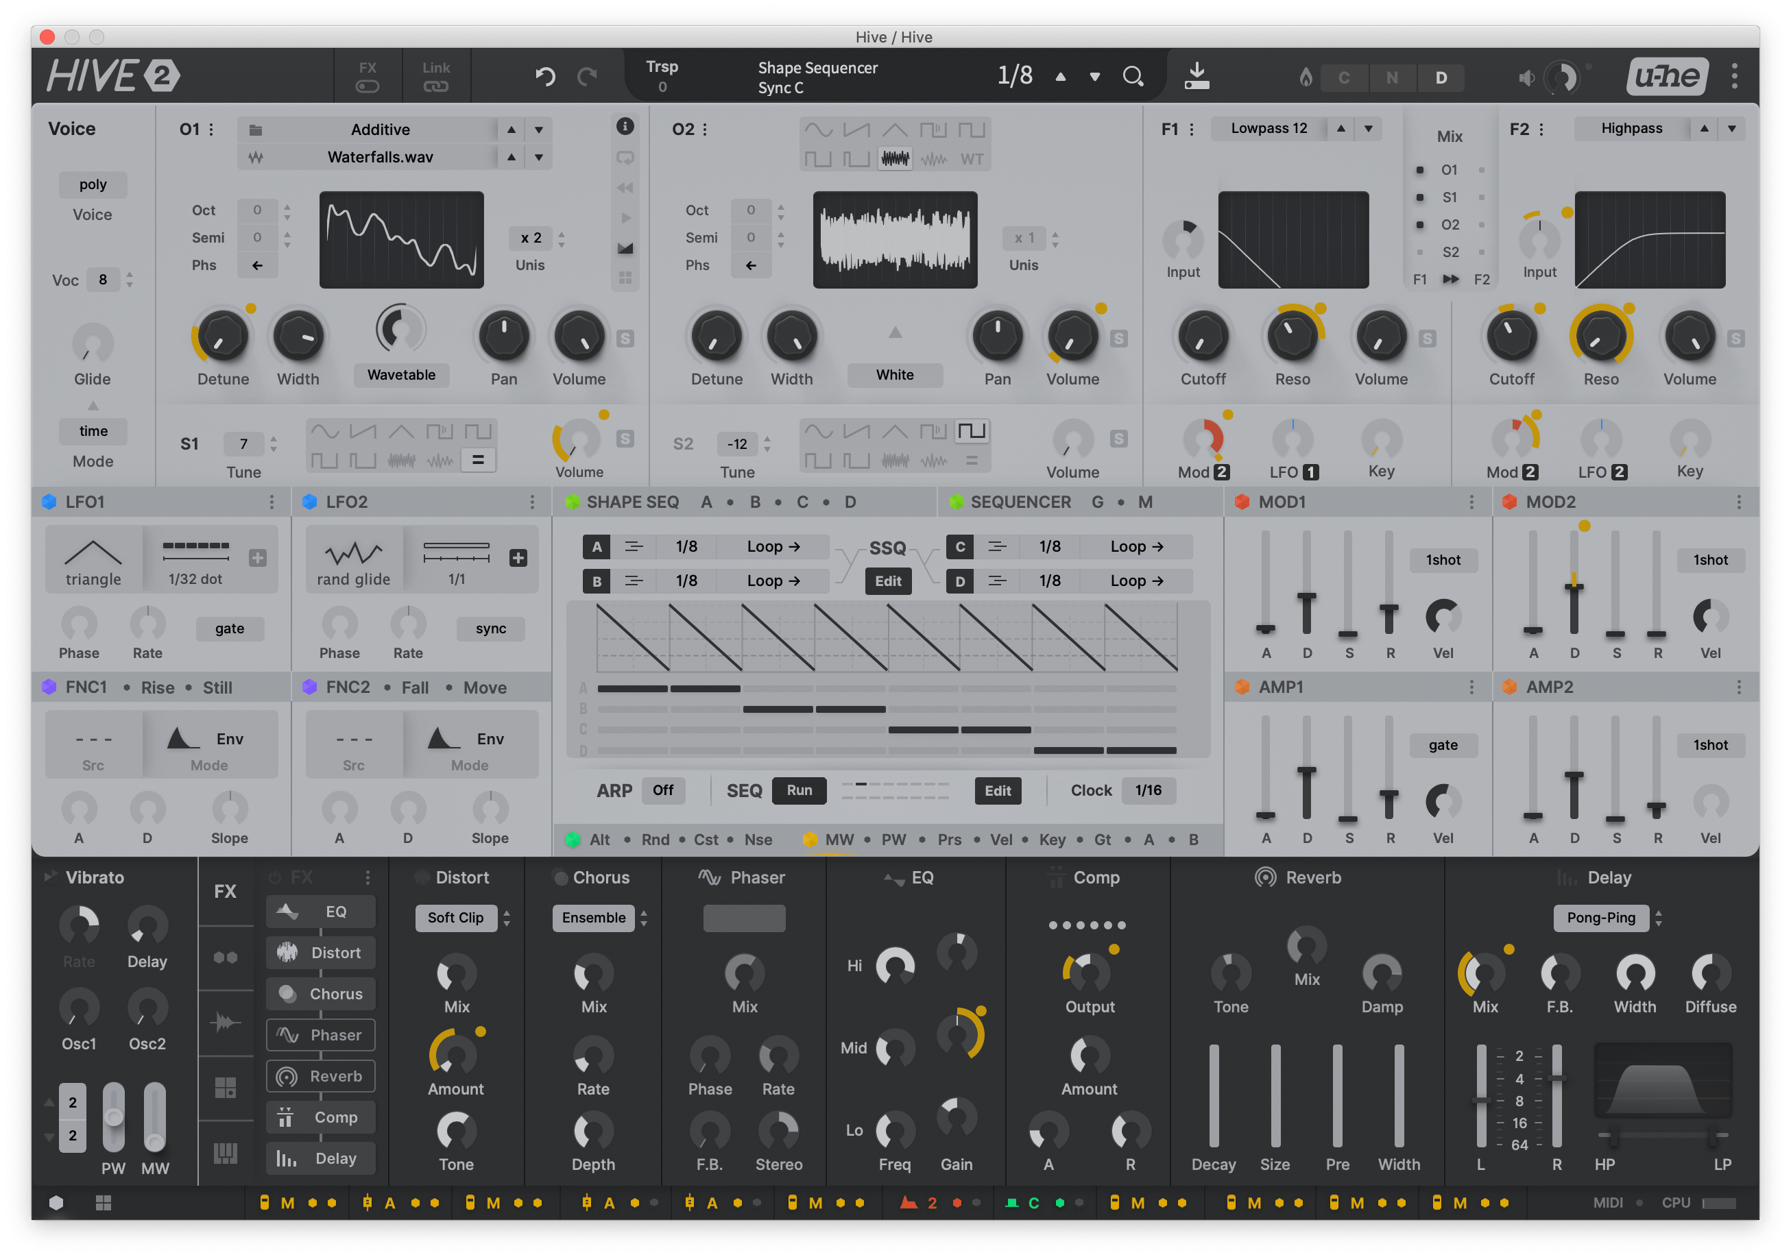Toggle O1 solo S button
Viewport: 1791px width, 1257px height.
coord(625,339)
